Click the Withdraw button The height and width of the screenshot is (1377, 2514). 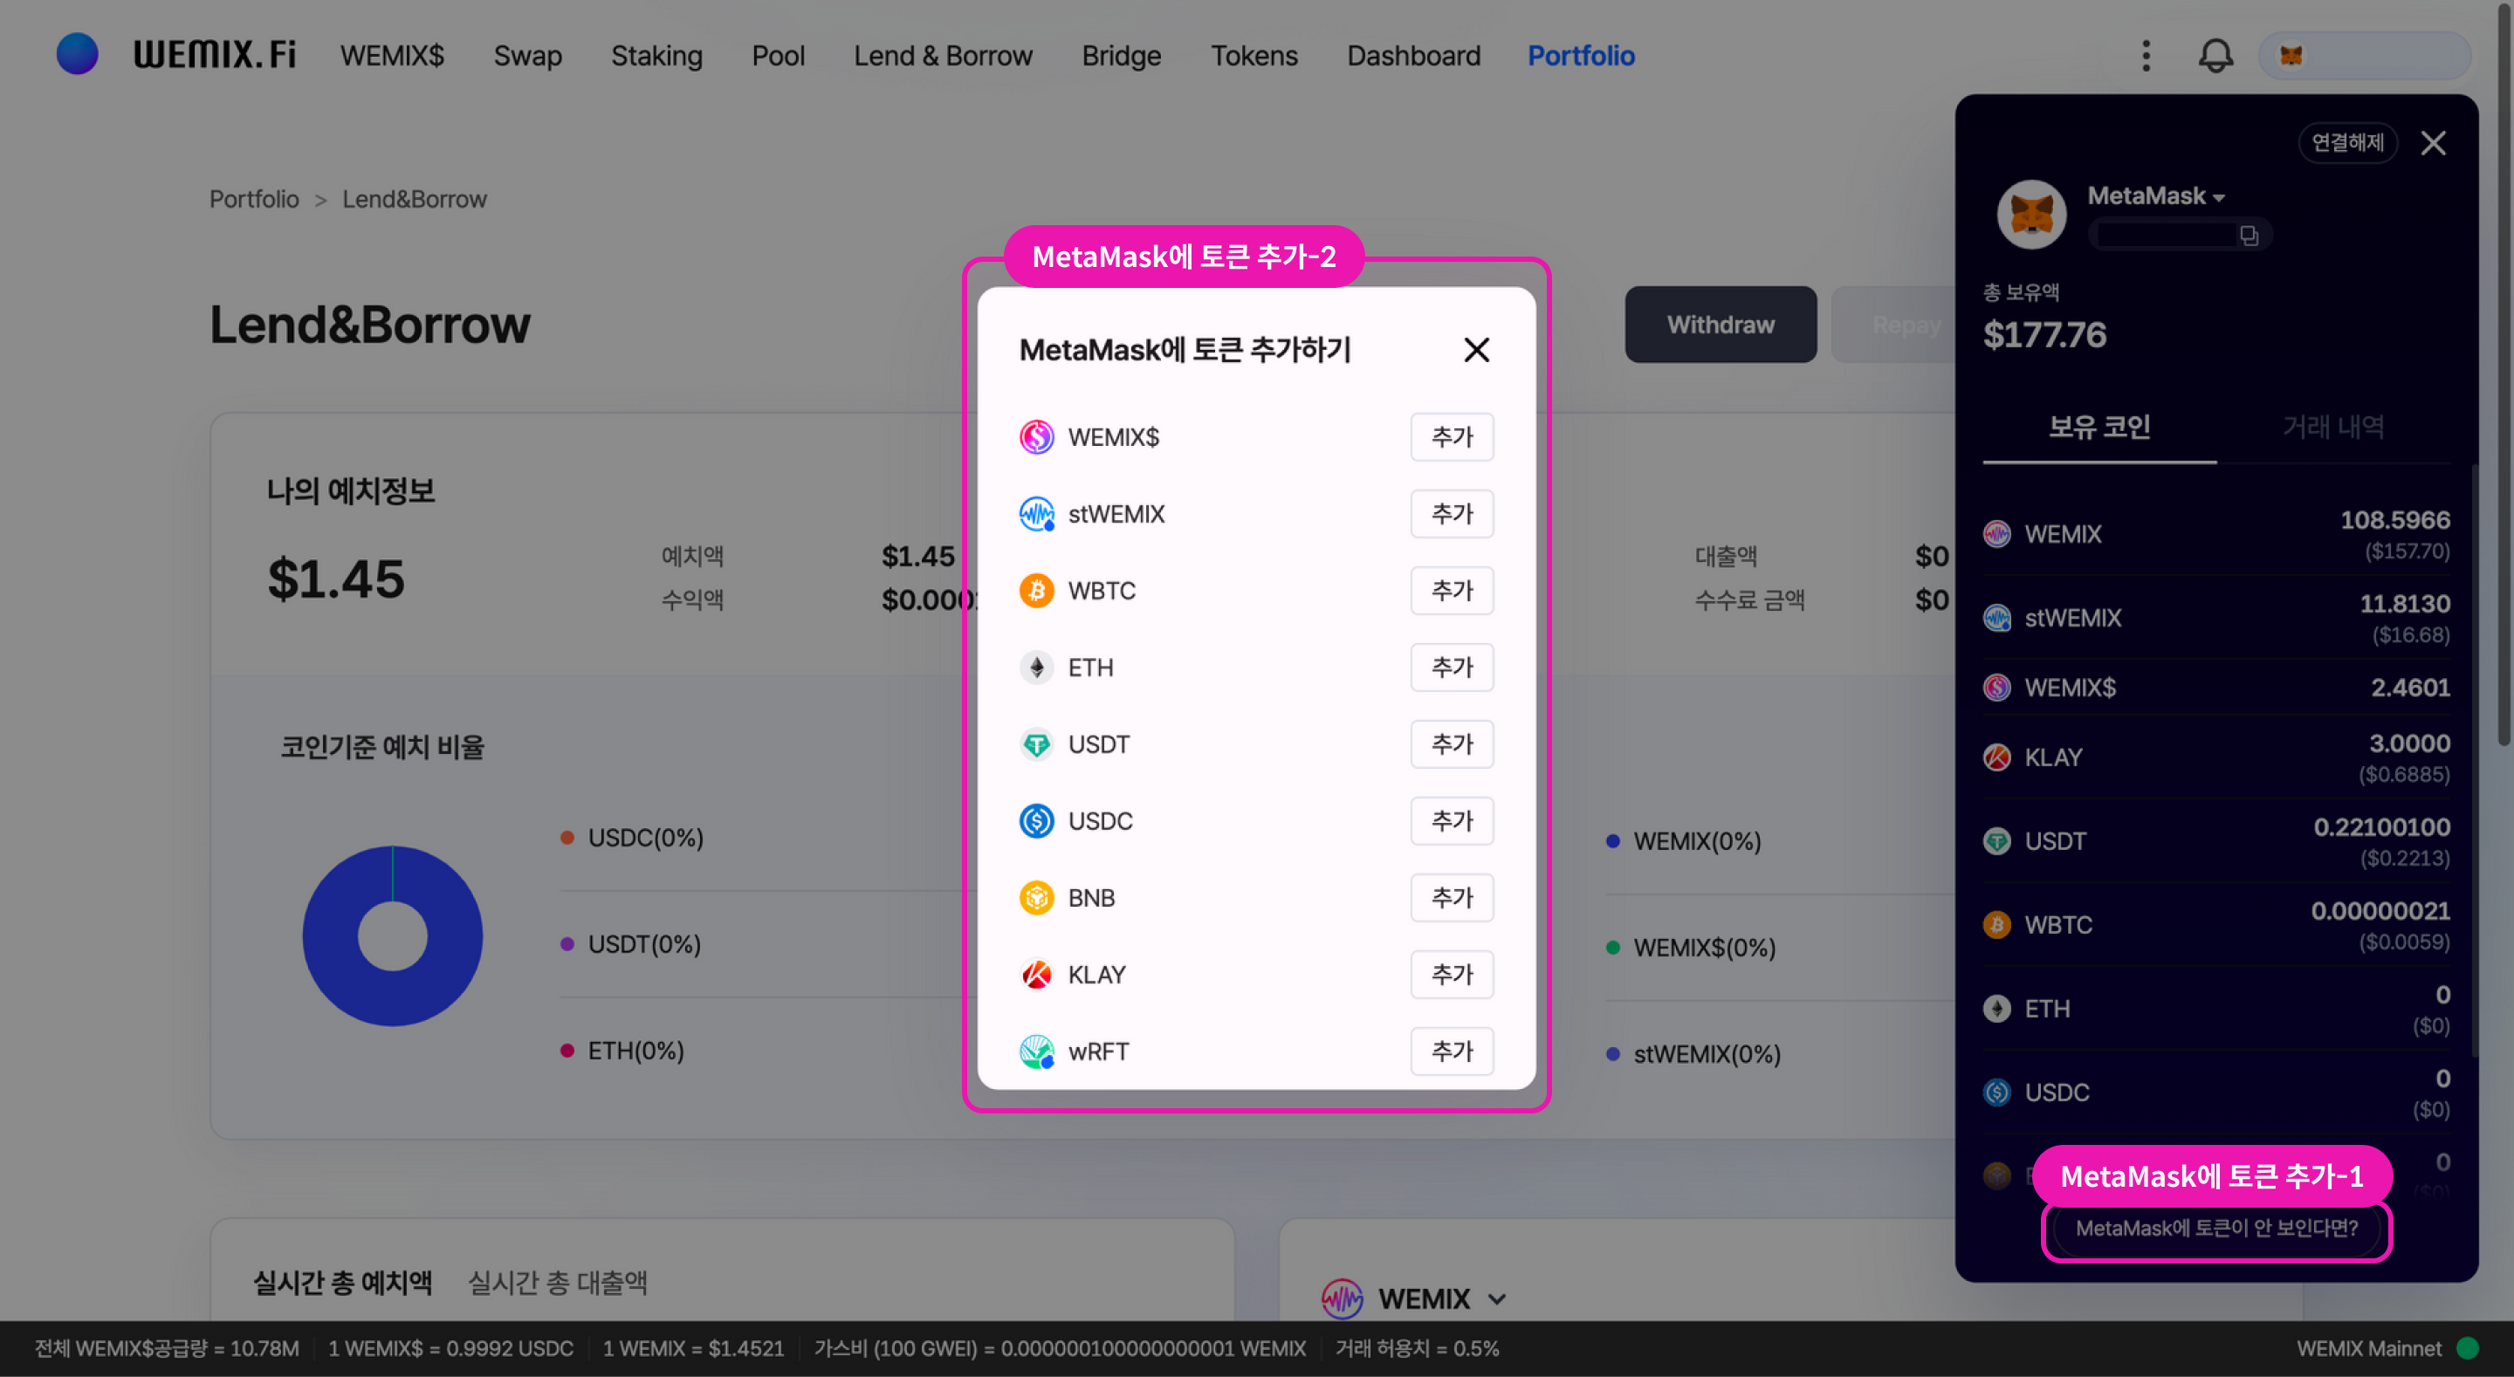point(1720,325)
